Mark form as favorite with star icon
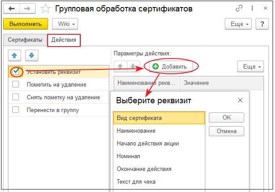 coord(45,8)
